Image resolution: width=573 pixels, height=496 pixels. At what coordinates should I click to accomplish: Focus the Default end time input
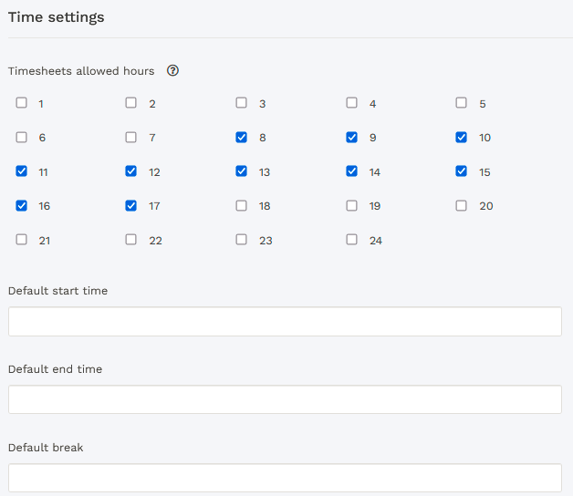285,399
